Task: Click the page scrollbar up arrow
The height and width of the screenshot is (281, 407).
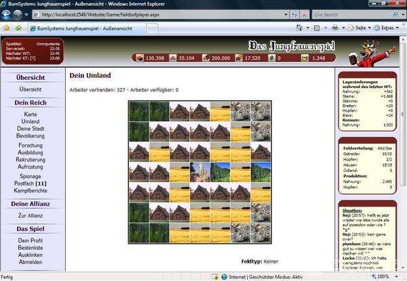Action: [403, 40]
